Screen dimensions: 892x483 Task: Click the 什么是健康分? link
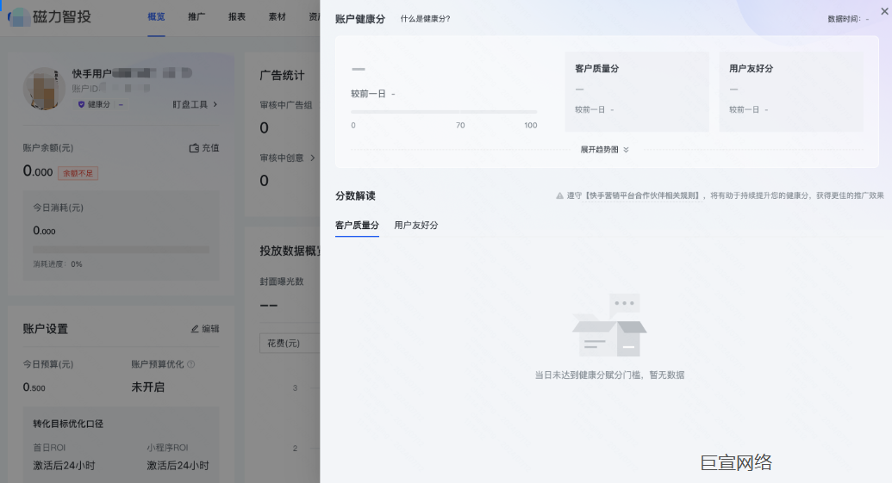pos(426,19)
